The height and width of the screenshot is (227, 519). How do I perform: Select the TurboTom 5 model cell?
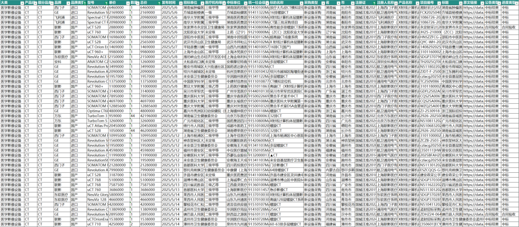tap(98, 121)
